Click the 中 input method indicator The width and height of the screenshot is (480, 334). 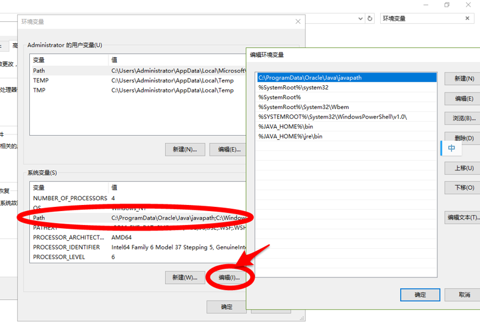click(451, 148)
